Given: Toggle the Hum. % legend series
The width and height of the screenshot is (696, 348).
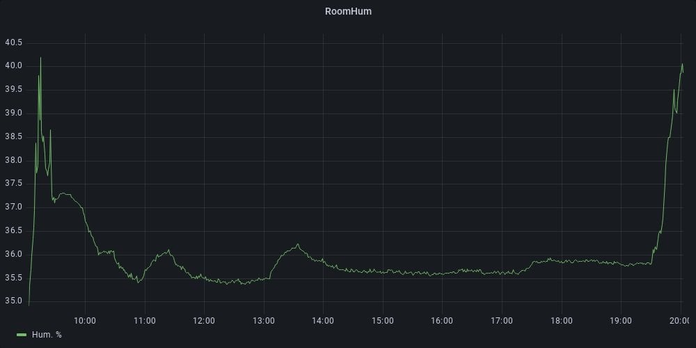Looking at the screenshot, I should (x=47, y=335).
